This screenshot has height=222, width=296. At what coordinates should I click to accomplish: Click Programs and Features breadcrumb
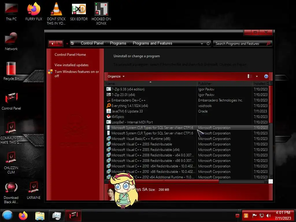(153, 43)
